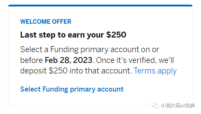Click the word before preceding the date
Screen dimensions: 201x114
pyautogui.click(x=31, y=60)
